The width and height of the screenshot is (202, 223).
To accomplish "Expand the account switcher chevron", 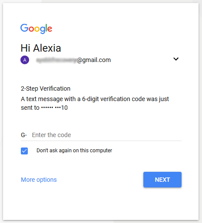I will [x=176, y=59].
